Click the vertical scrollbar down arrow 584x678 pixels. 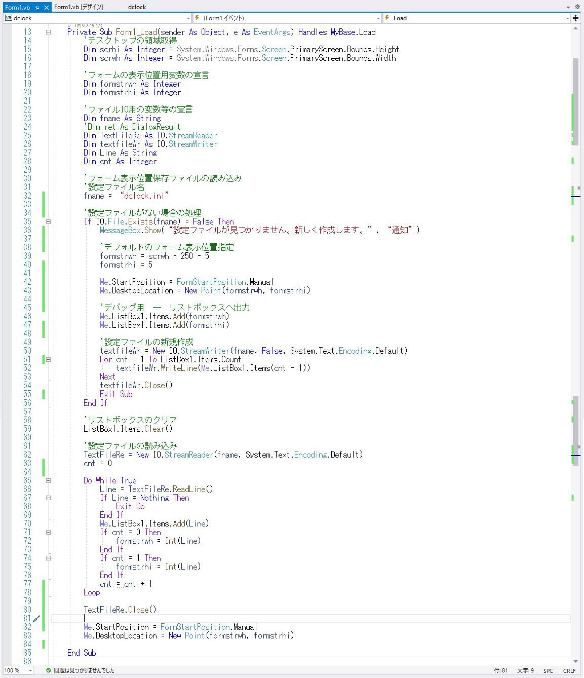(x=575, y=661)
